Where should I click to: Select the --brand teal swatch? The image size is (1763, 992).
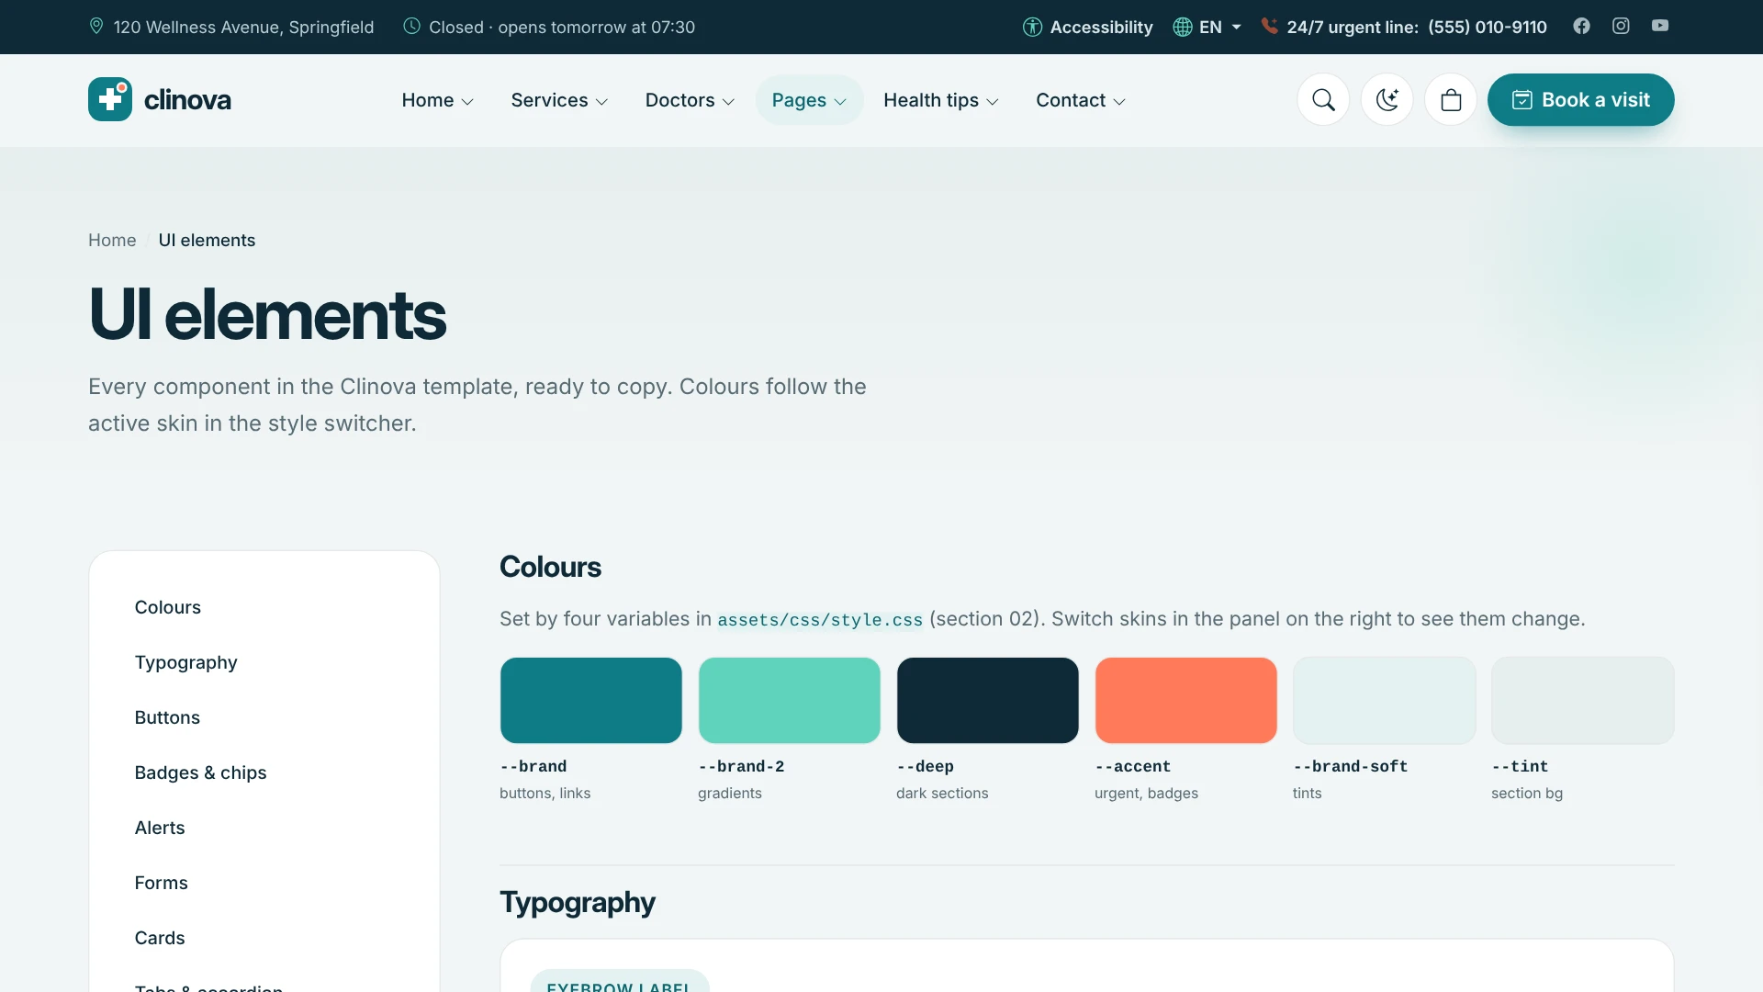tap(591, 700)
